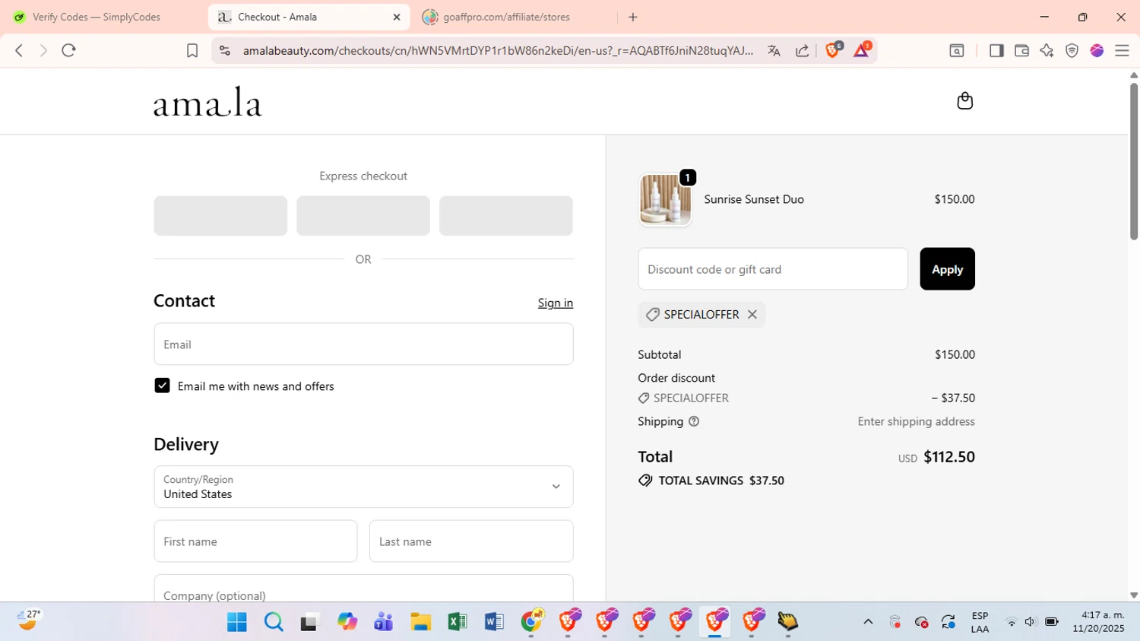Screen dimensions: 1140x641
Task: Open Leo AI sparkle icon
Action: 1047,50
